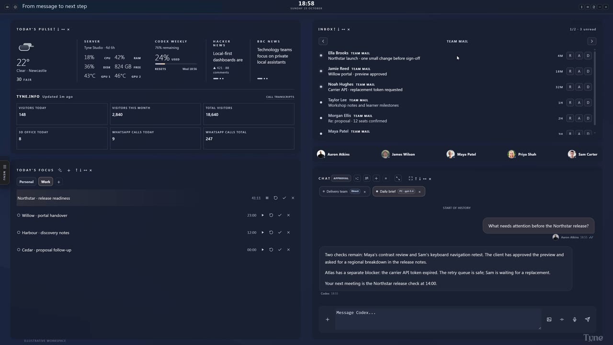Toggle the Cedar proposal follow-up circle
The image size is (613, 345).
click(x=19, y=250)
